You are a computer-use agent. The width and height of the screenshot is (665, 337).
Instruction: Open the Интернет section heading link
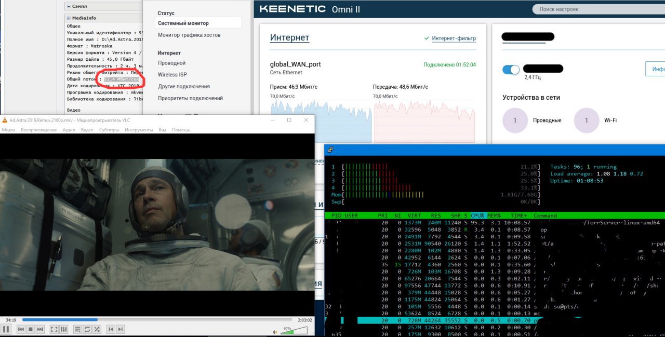(x=289, y=38)
